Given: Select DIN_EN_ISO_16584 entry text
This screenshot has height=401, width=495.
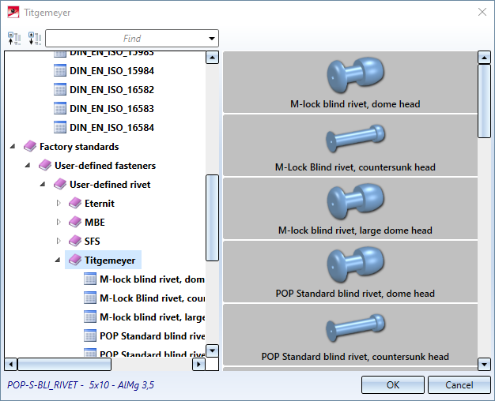Looking at the screenshot, I should 111,128.
